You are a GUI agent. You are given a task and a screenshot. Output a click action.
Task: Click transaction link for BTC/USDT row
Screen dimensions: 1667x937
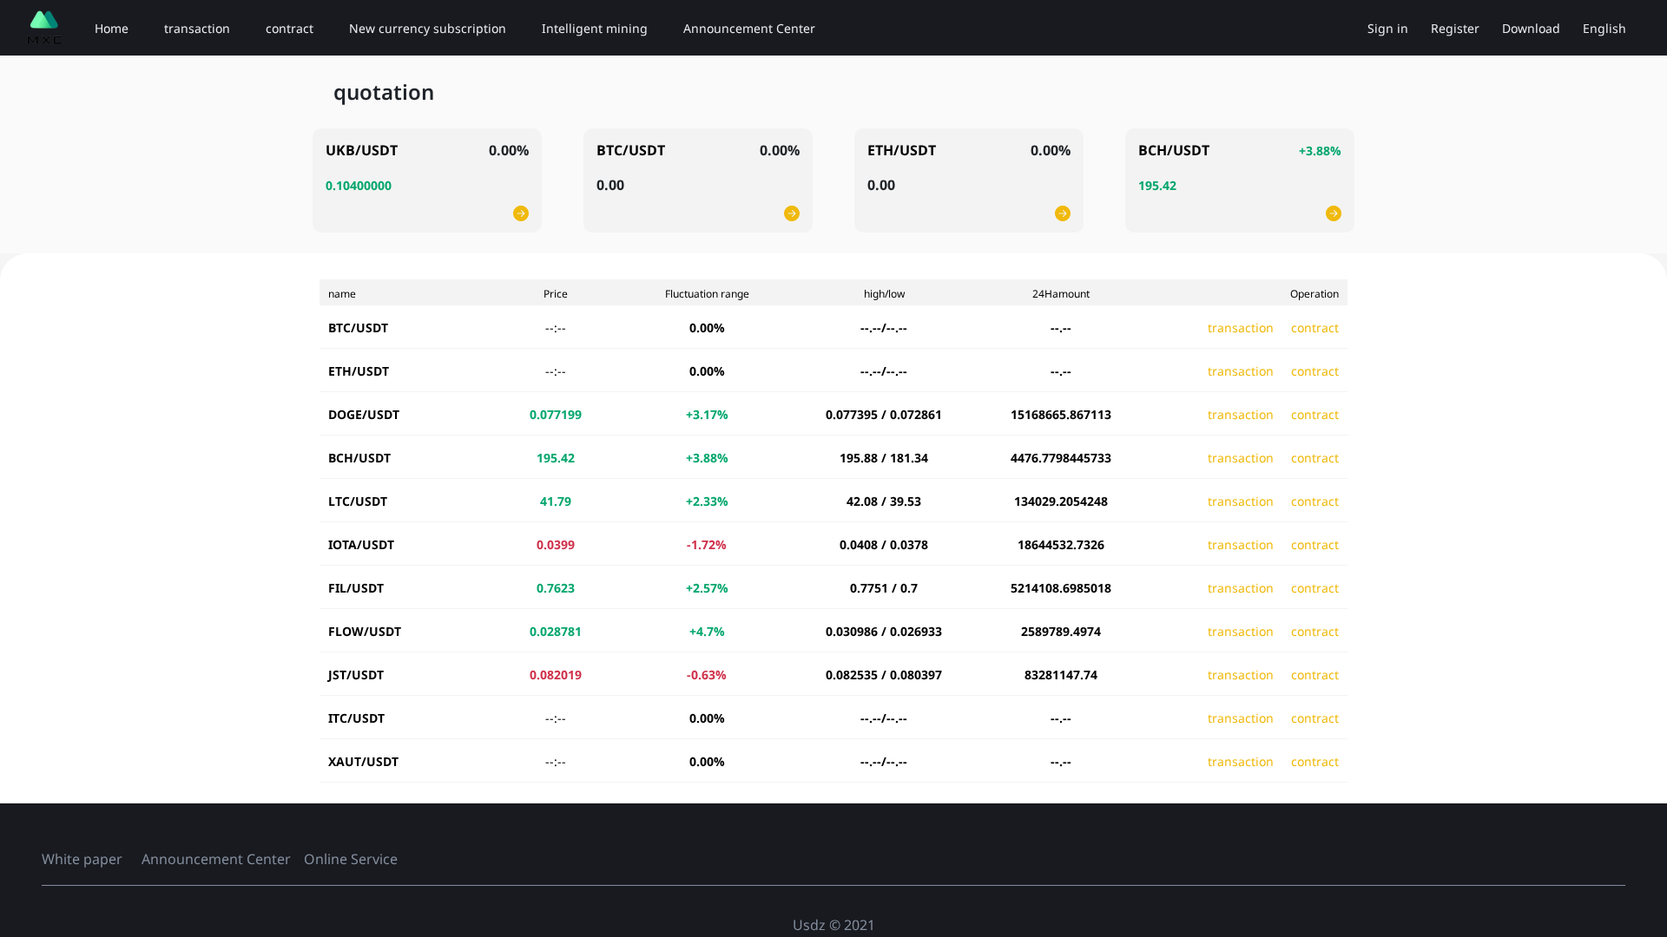click(1240, 328)
